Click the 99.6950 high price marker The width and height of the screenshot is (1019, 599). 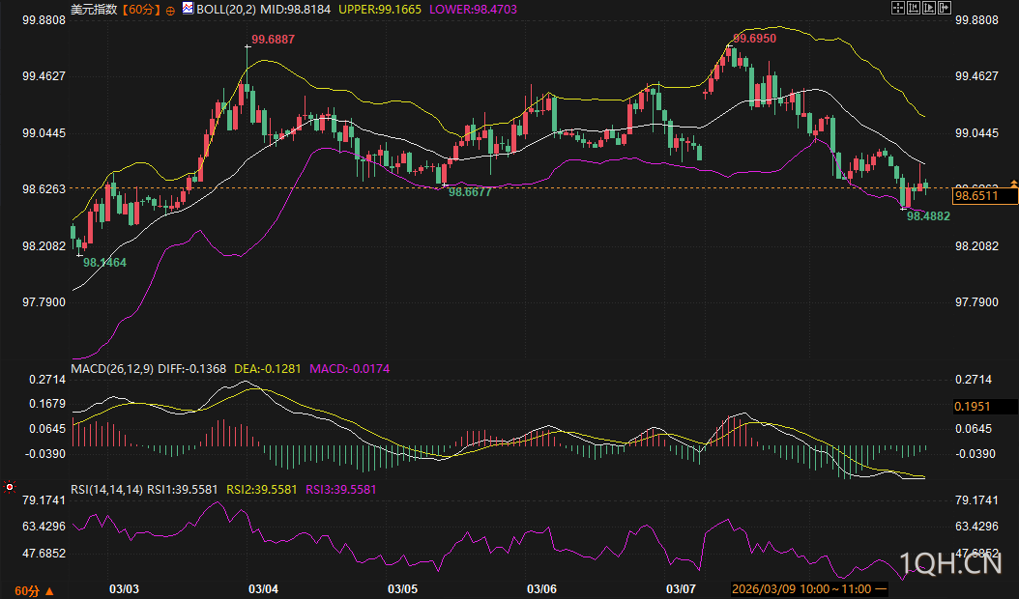coord(754,38)
